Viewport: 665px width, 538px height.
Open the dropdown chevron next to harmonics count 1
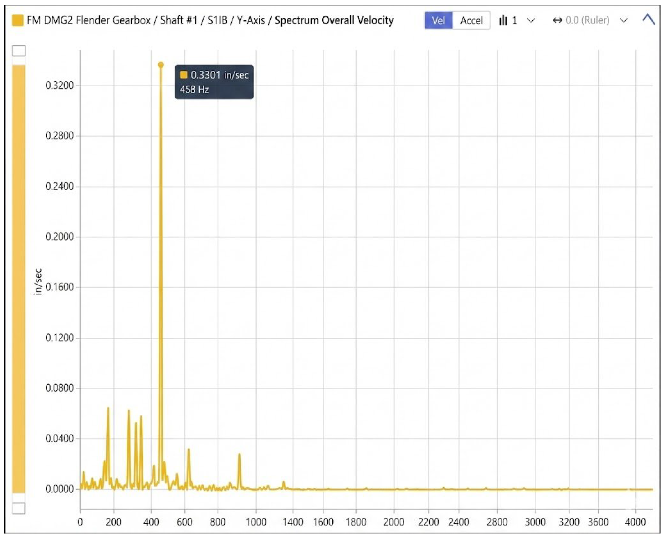click(x=531, y=21)
